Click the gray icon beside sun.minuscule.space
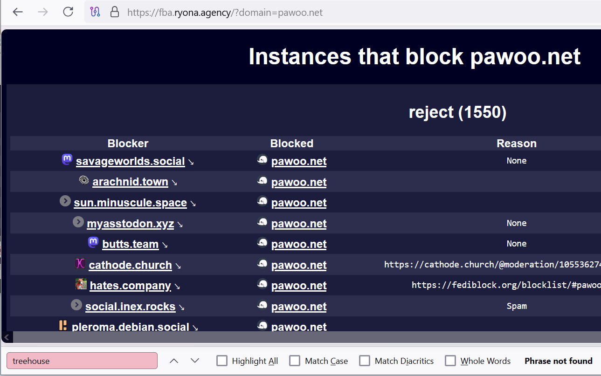The width and height of the screenshot is (601, 376). 65,201
